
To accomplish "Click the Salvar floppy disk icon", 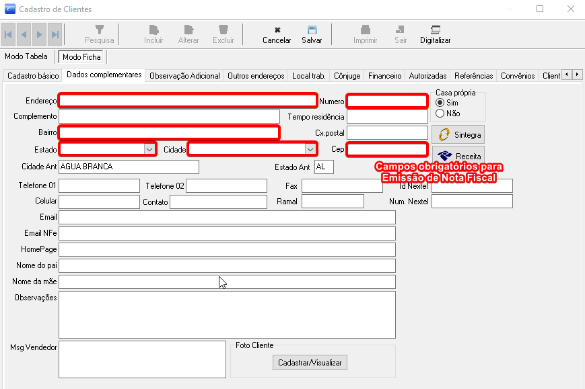I will click(312, 30).
